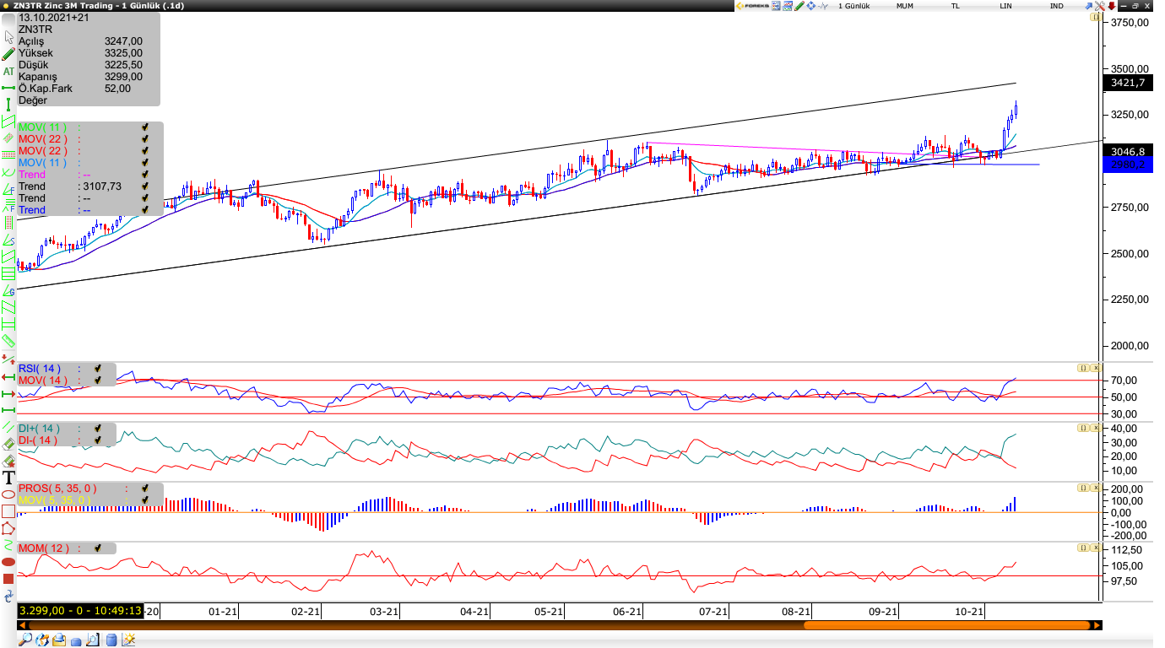Click the red down arrow icon

[x=1112, y=6]
